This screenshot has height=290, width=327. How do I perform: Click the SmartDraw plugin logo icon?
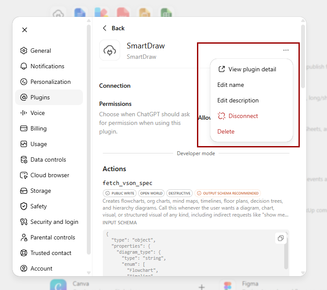pos(110,50)
